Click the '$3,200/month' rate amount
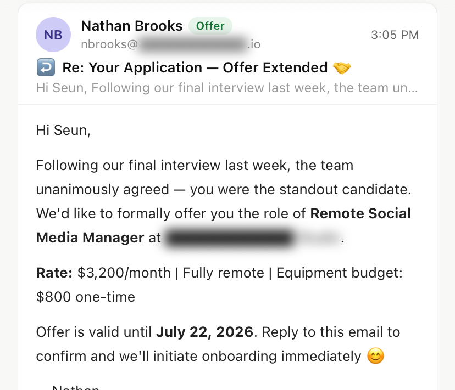 [124, 273]
